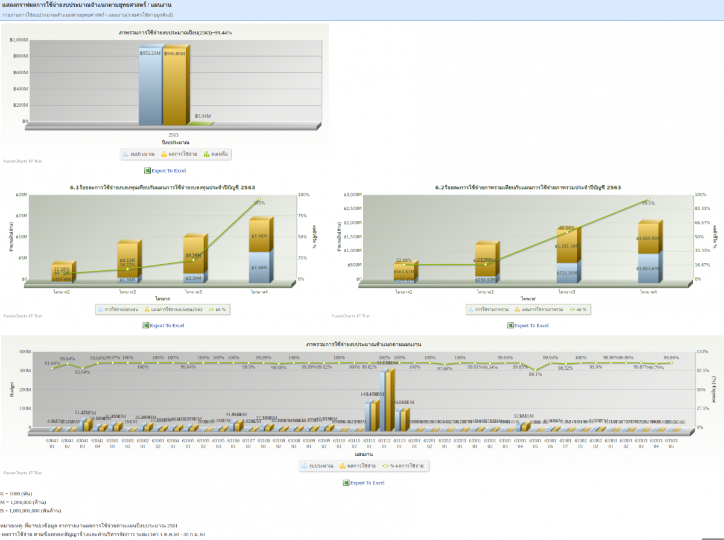
Task: Click the 60.58% line point in chart 6.2
Action: (567, 232)
